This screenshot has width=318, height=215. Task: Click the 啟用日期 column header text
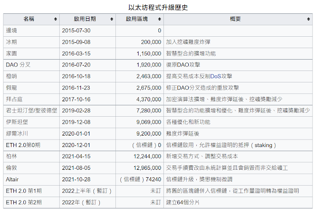(x=85, y=19)
